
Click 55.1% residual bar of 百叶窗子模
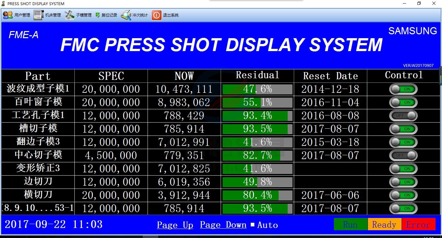(258, 103)
